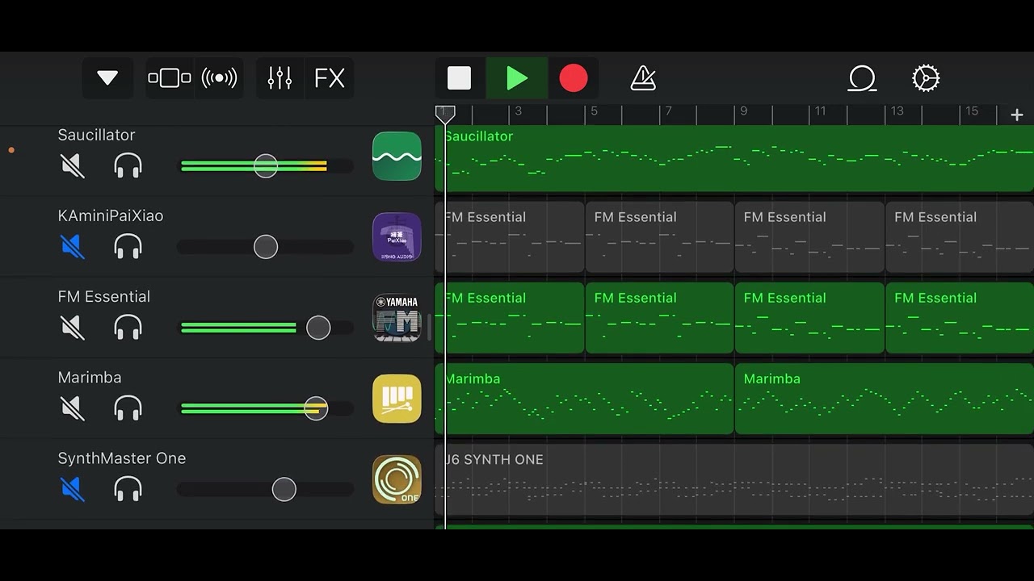Stop playback with the square button
This screenshot has width=1034, height=581.
click(459, 78)
